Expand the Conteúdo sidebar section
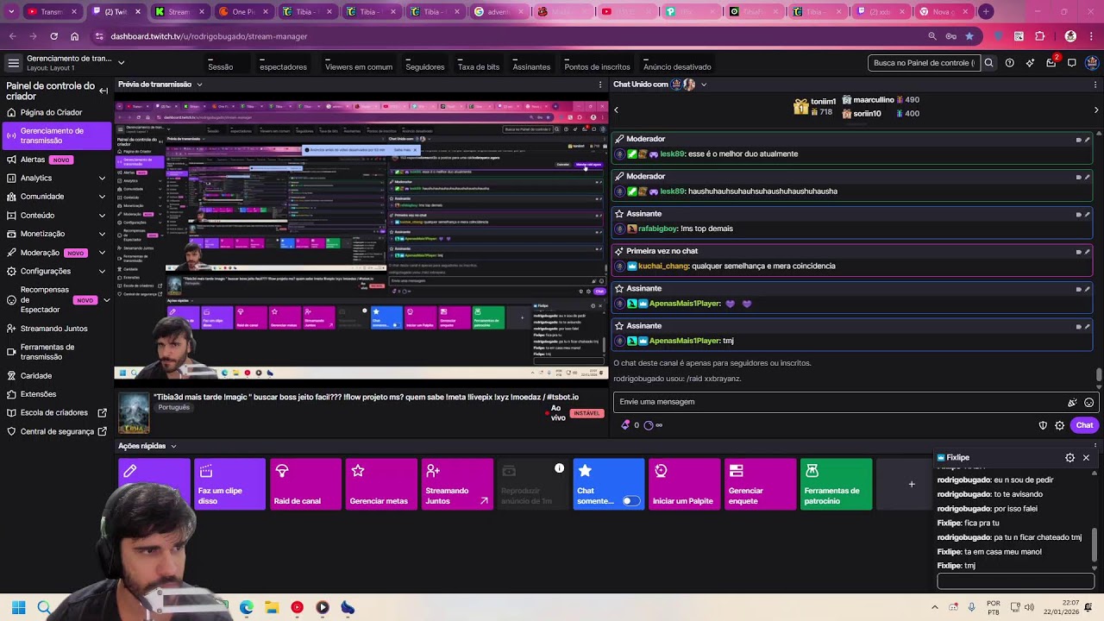The width and height of the screenshot is (1104, 621). tap(102, 216)
